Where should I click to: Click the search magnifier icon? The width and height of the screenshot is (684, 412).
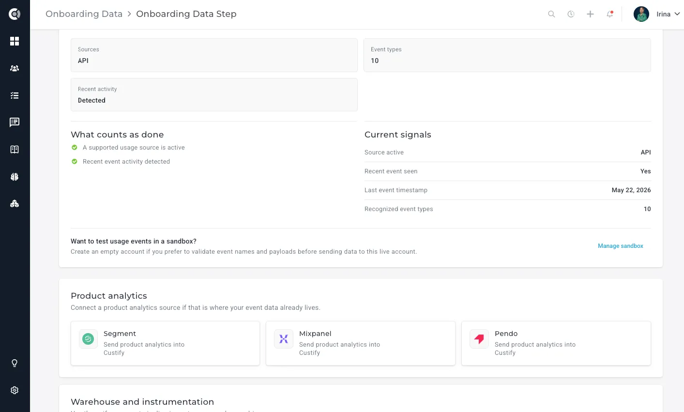pyautogui.click(x=551, y=14)
